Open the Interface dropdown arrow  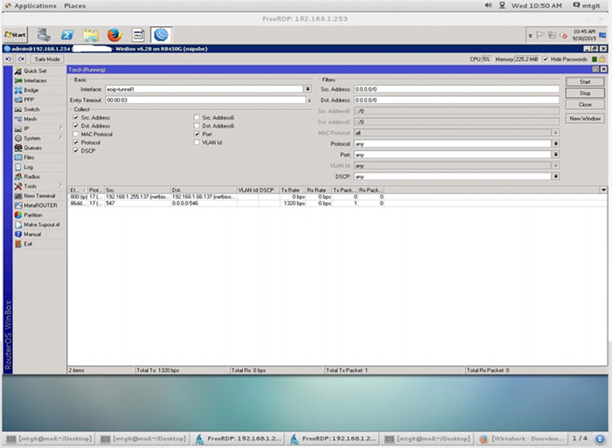308,89
